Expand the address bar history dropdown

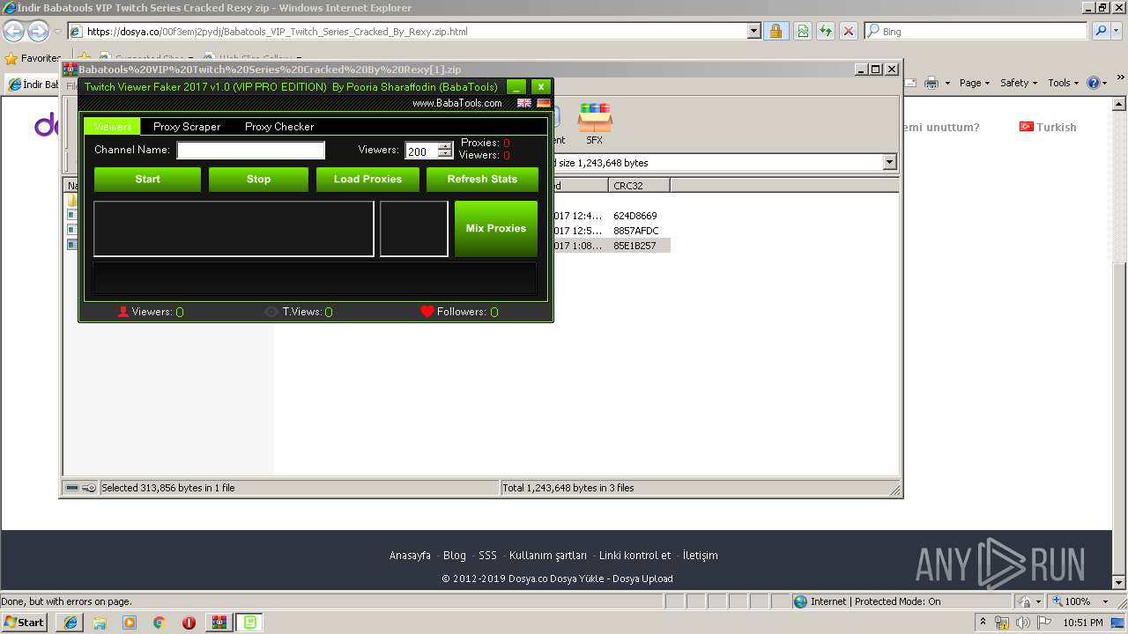point(754,32)
